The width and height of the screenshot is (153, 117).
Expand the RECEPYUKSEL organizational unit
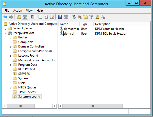click(x=10, y=69)
